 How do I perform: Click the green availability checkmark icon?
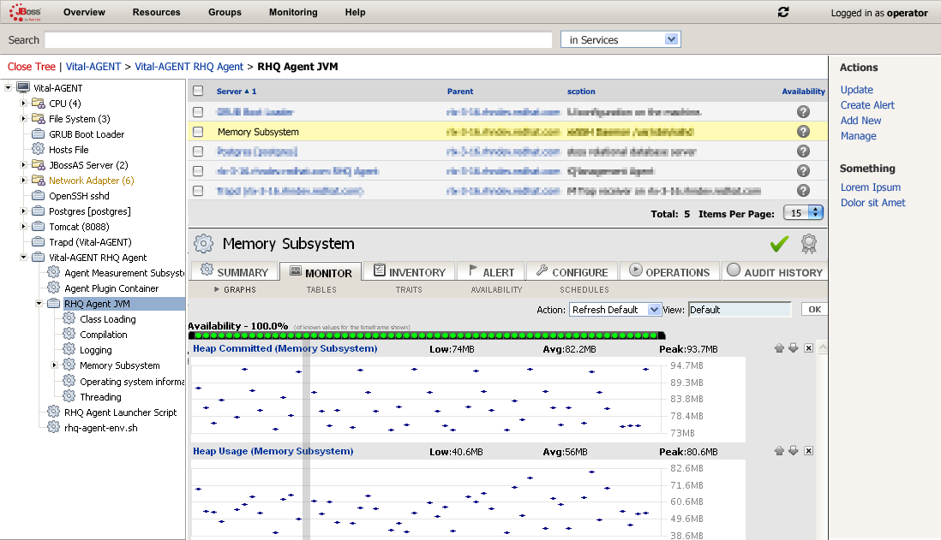780,244
